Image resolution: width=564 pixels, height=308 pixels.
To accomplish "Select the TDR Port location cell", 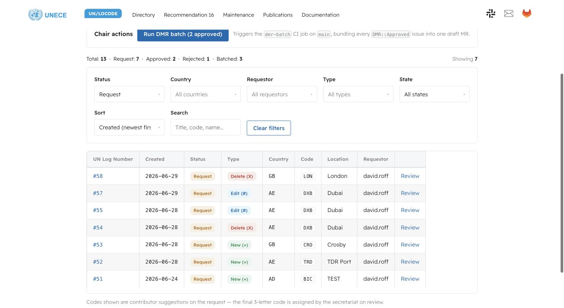I will click(x=339, y=262).
